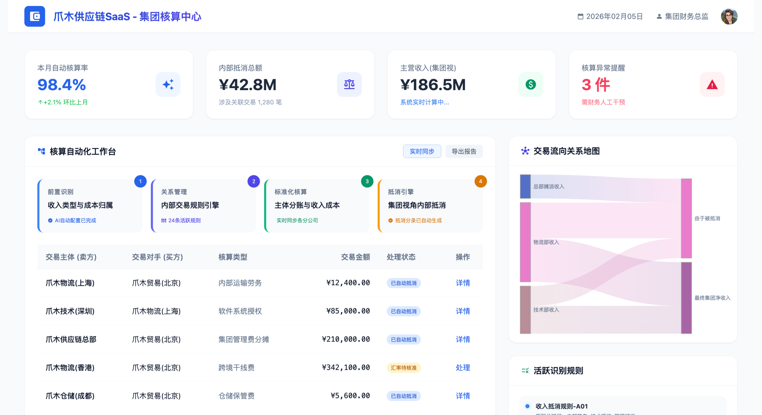Click the green dollar sign icon
This screenshot has height=415, width=762.
click(x=530, y=84)
